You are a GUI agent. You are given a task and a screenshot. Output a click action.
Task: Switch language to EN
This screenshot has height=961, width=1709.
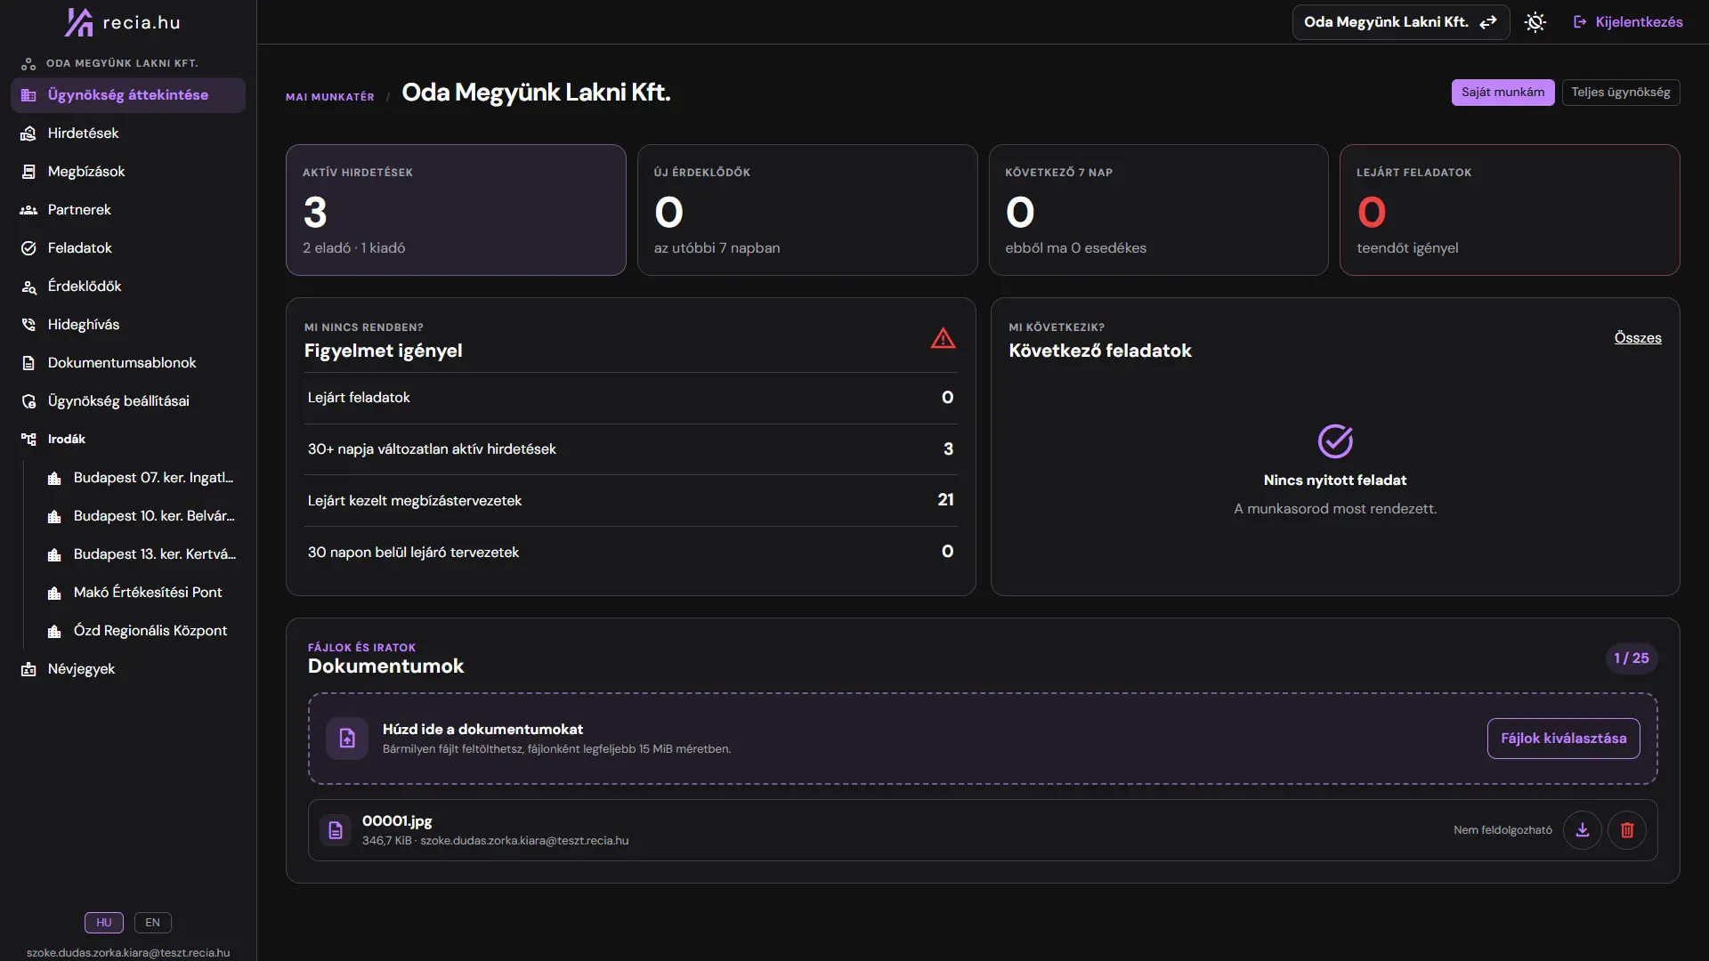(153, 923)
